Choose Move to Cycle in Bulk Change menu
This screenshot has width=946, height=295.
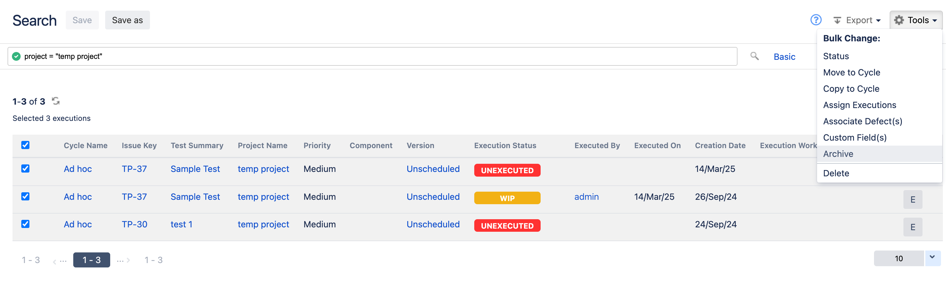pyautogui.click(x=852, y=72)
